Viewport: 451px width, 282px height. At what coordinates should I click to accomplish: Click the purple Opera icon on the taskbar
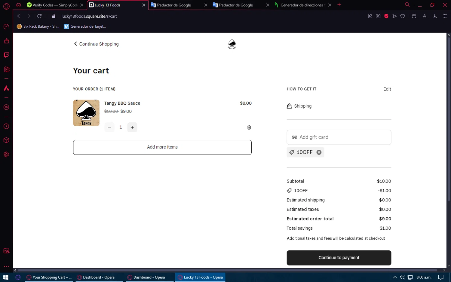coord(18,277)
